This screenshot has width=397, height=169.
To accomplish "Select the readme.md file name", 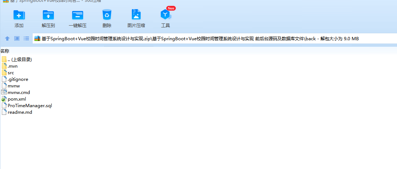I will (x=20, y=112).
